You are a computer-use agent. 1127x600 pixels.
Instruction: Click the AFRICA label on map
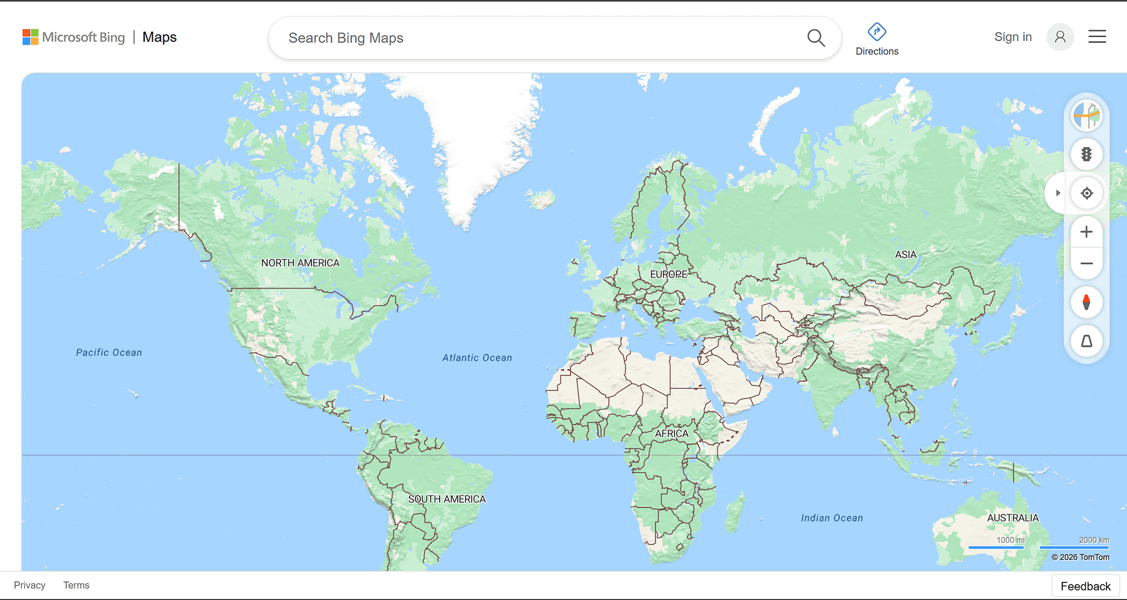(x=671, y=434)
